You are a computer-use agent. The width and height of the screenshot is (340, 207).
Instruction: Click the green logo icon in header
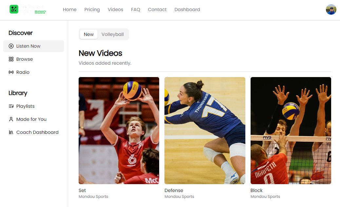click(14, 9)
